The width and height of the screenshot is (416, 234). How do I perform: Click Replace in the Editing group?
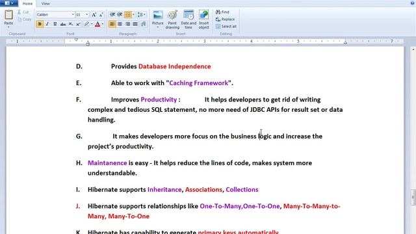tap(226, 19)
